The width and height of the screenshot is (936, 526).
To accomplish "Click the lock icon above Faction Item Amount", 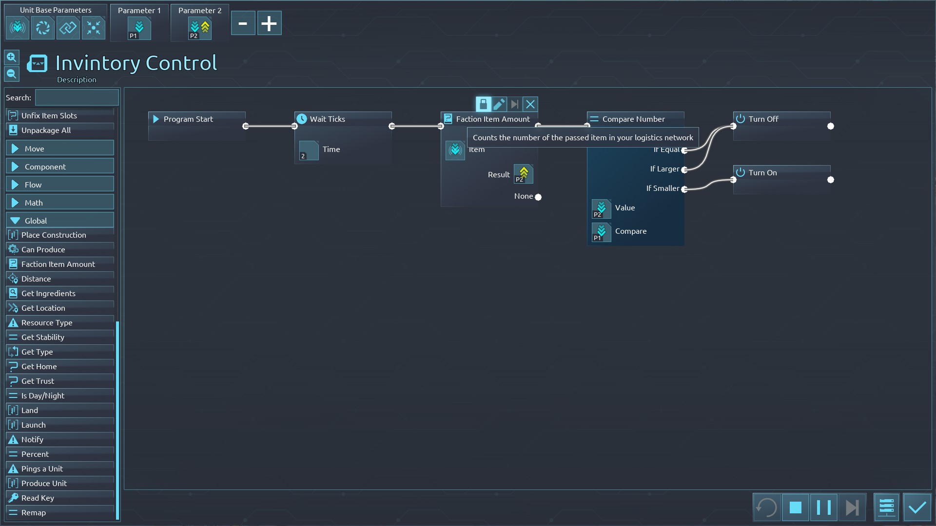I will [x=483, y=104].
